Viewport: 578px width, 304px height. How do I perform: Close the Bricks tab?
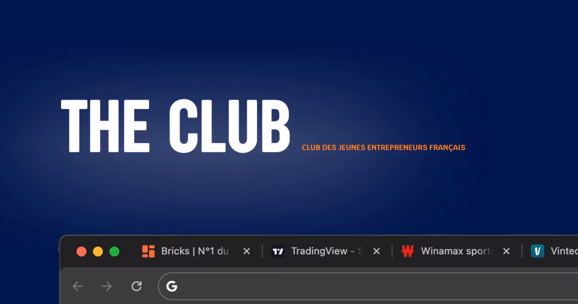[247, 251]
